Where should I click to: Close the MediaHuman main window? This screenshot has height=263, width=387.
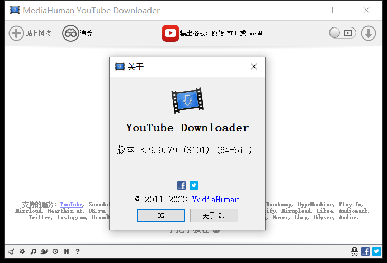[x=366, y=10]
